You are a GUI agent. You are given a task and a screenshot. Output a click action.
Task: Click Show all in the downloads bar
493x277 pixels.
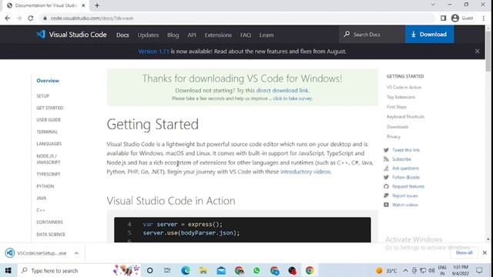point(464,252)
